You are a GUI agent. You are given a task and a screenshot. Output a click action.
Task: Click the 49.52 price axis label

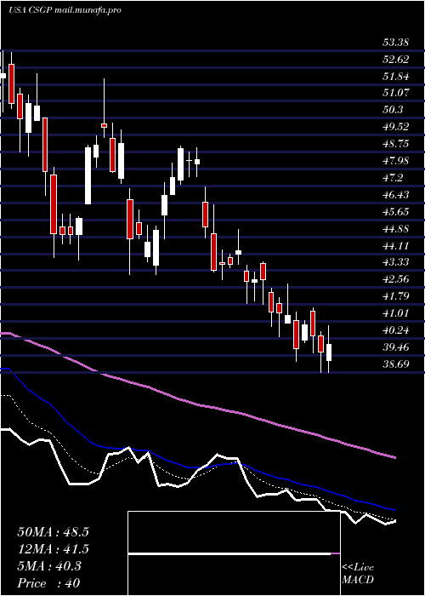[396, 126]
